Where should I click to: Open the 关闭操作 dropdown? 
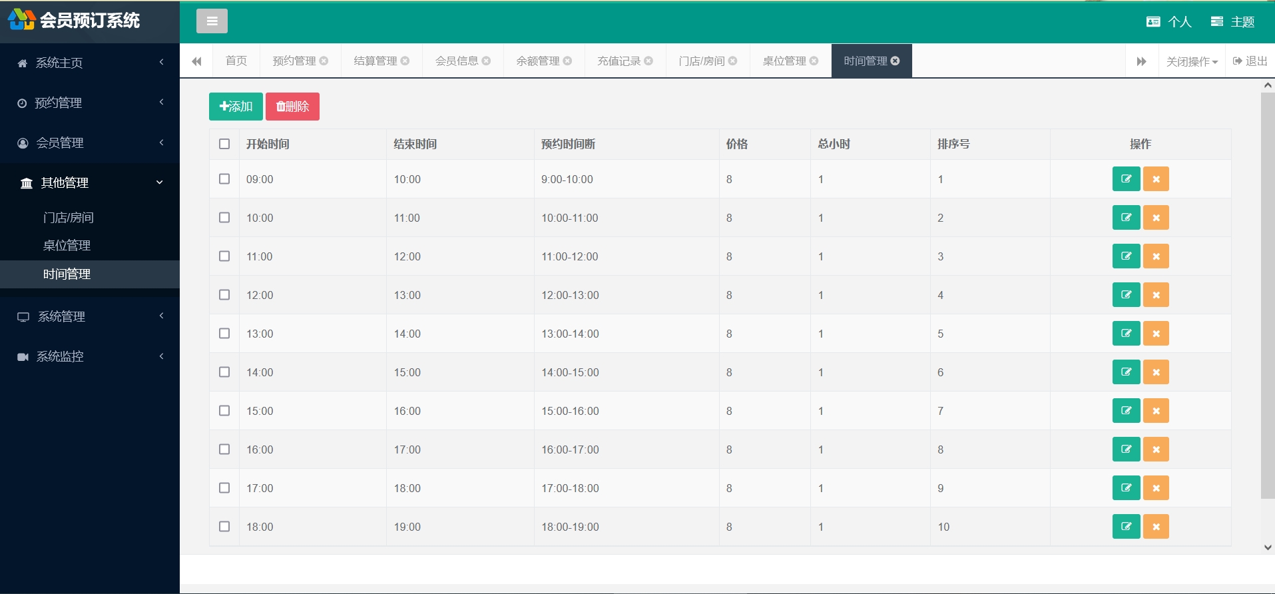click(1192, 61)
